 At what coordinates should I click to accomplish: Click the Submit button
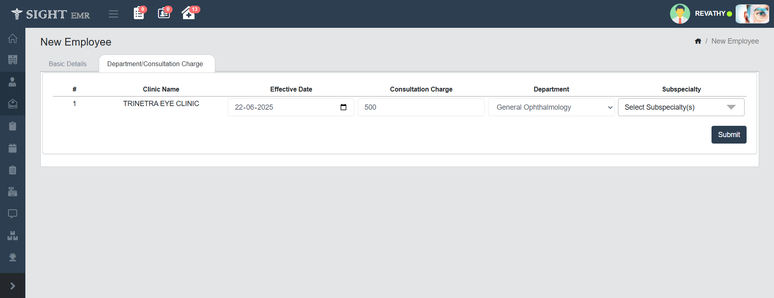click(x=728, y=135)
